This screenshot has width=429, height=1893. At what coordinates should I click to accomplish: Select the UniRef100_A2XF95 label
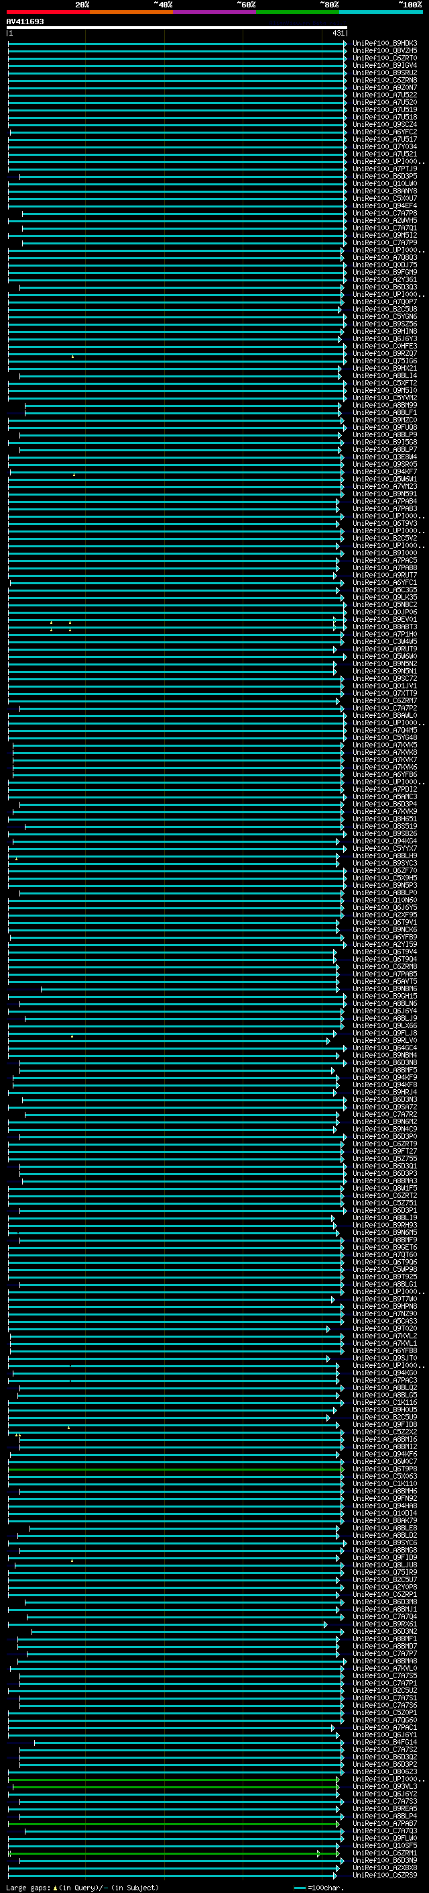384,915
